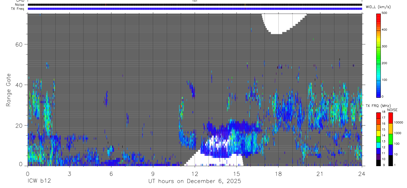Click the black Noise strip along the top

(x=195, y=5)
